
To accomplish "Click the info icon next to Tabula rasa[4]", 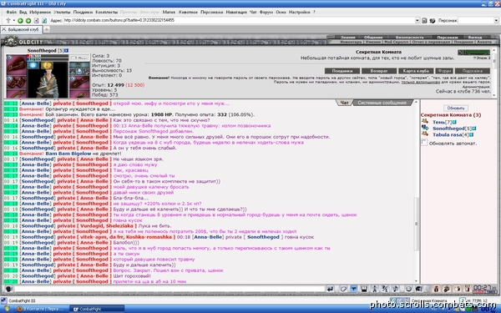I will [471, 134].
